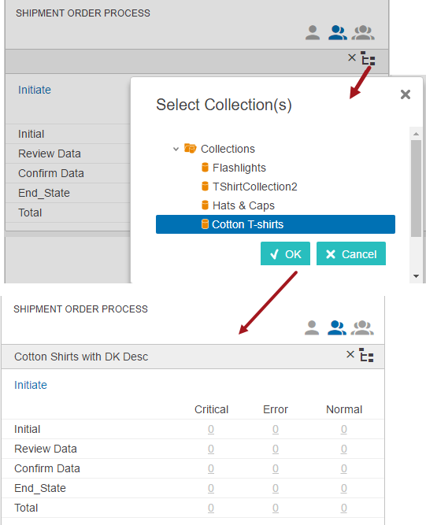Click three-user group icon in top panel
This screenshot has height=525, width=426.
click(363, 33)
